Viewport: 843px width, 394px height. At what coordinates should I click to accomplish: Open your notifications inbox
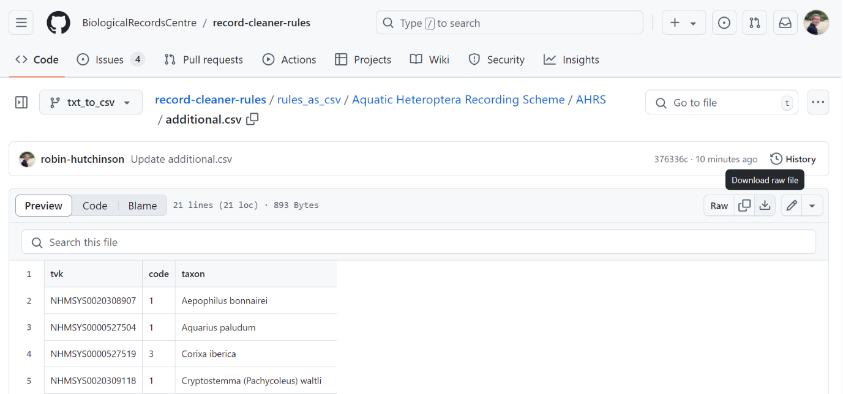click(785, 22)
